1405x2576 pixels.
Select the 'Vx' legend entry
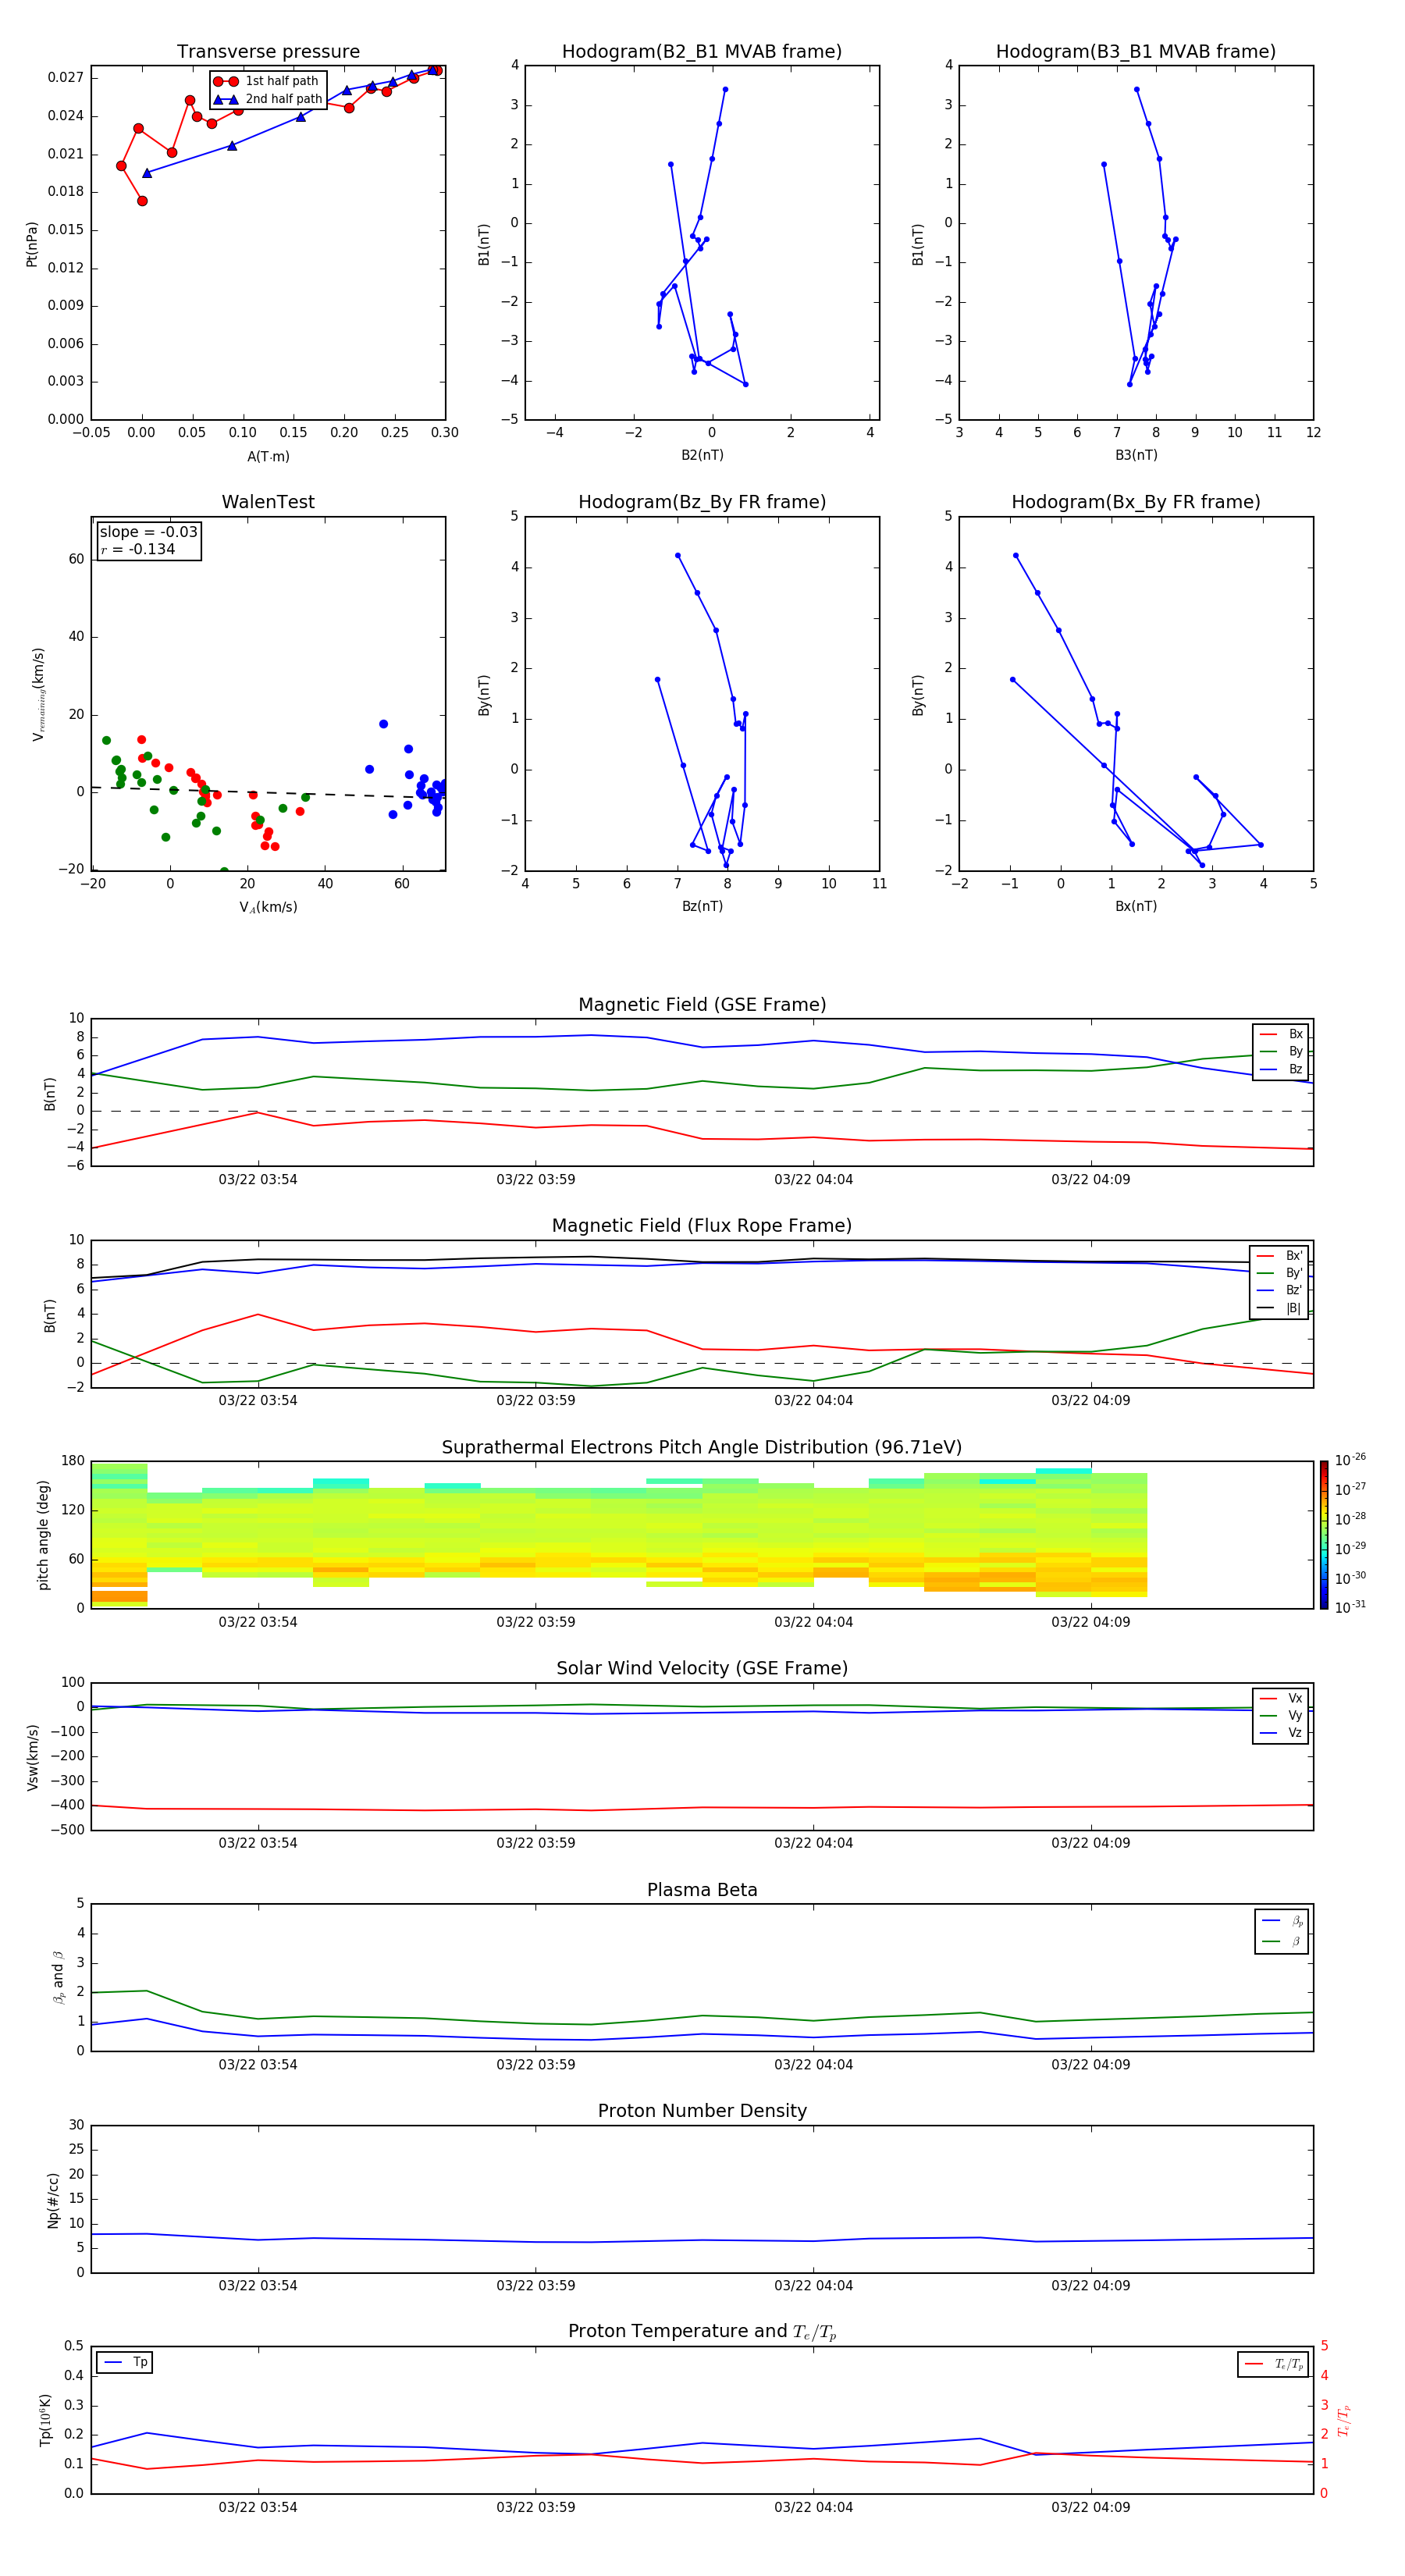pyautogui.click(x=1281, y=1698)
